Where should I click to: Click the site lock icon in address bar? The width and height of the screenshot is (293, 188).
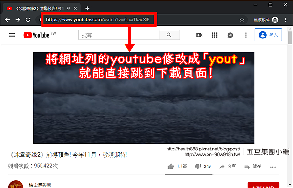40,19
